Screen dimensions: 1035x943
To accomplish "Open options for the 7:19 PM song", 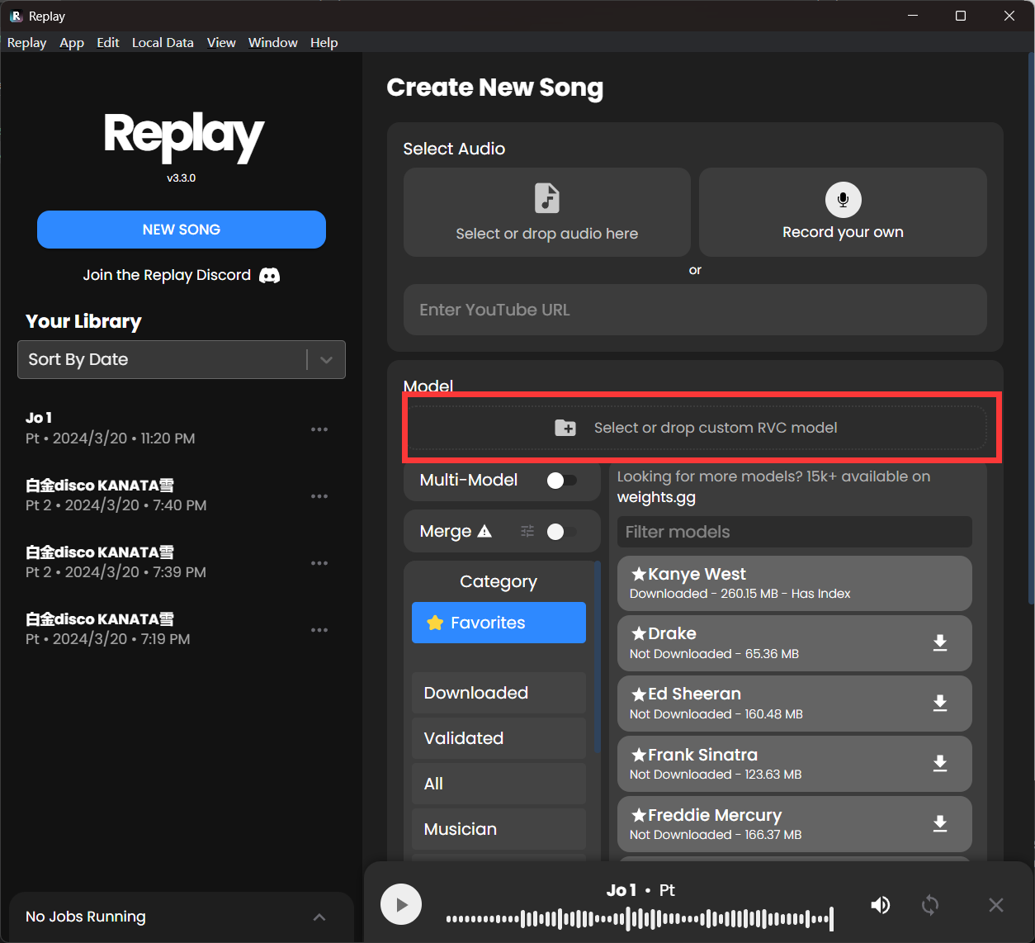I will click(x=319, y=630).
